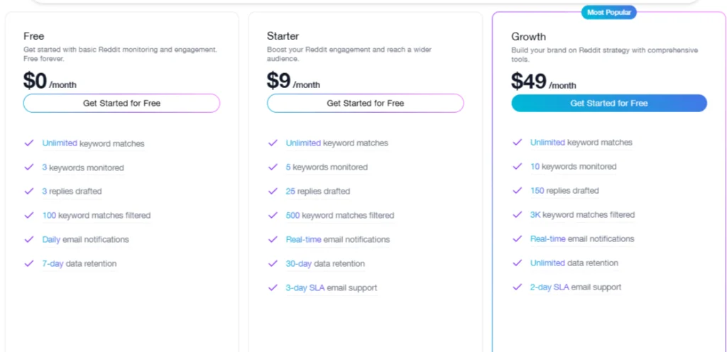727x352 pixels.
Task: Click the 30-day data retention feature text
Action: tap(325, 263)
